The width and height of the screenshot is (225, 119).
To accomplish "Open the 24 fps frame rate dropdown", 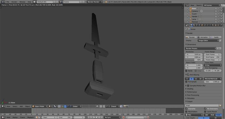I will (x=213, y=65).
